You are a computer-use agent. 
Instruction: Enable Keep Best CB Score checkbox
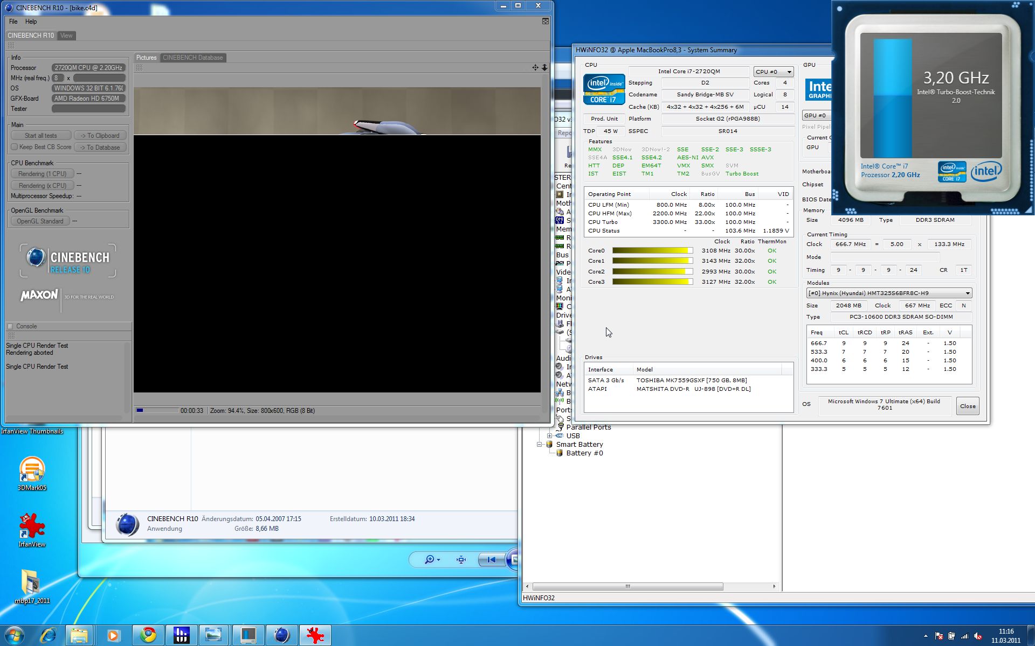[15, 147]
